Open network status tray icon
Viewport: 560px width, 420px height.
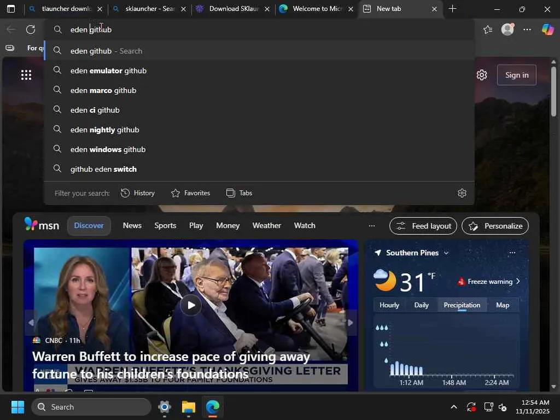488,407
